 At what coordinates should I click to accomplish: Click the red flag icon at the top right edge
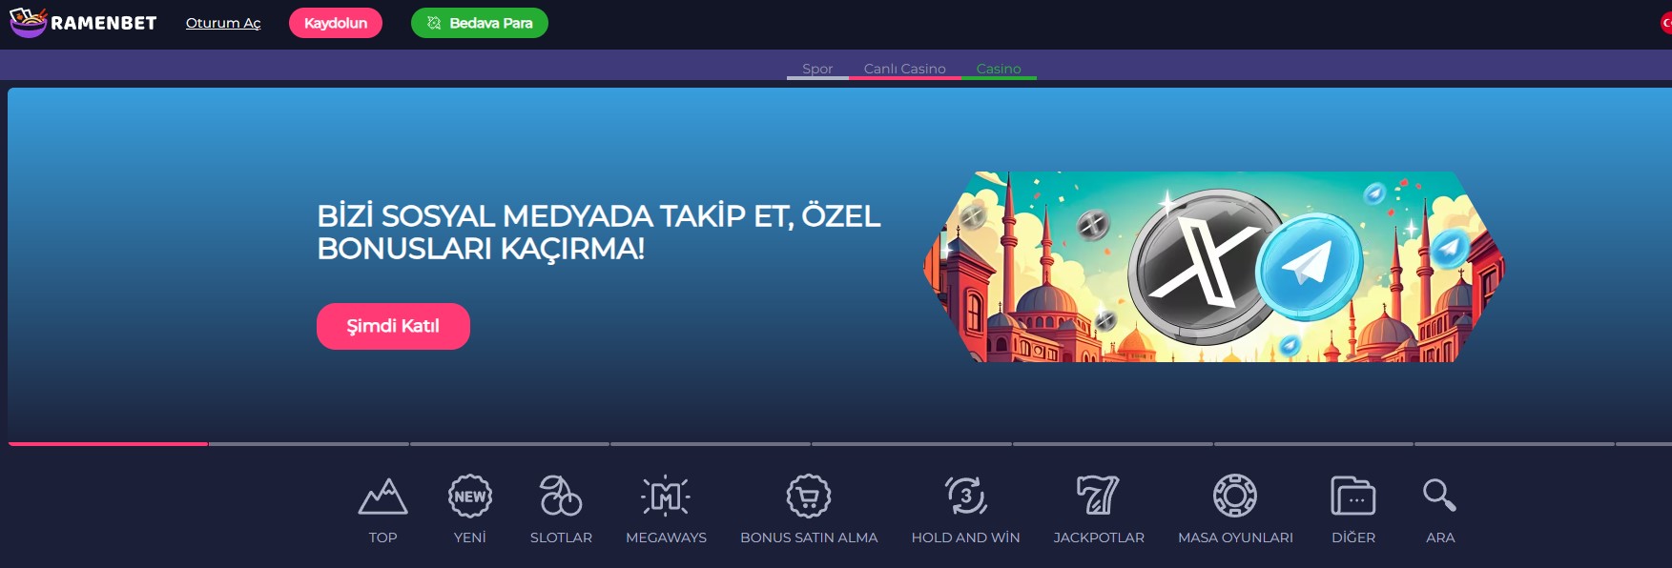(1665, 23)
